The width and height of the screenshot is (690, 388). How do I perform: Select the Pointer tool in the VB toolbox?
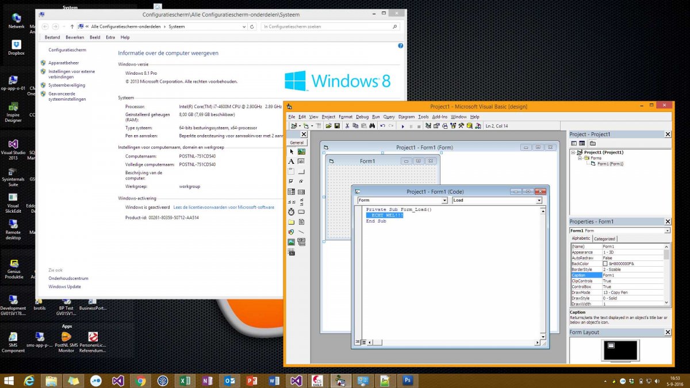coord(292,152)
